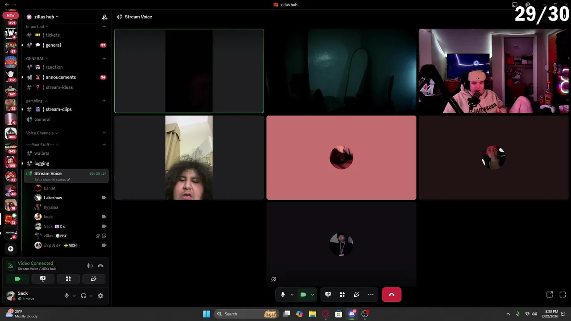Image resolution: width=571 pixels, height=321 pixels.
Task: Create channel in Mod Stuff category
Action: pos(104,145)
